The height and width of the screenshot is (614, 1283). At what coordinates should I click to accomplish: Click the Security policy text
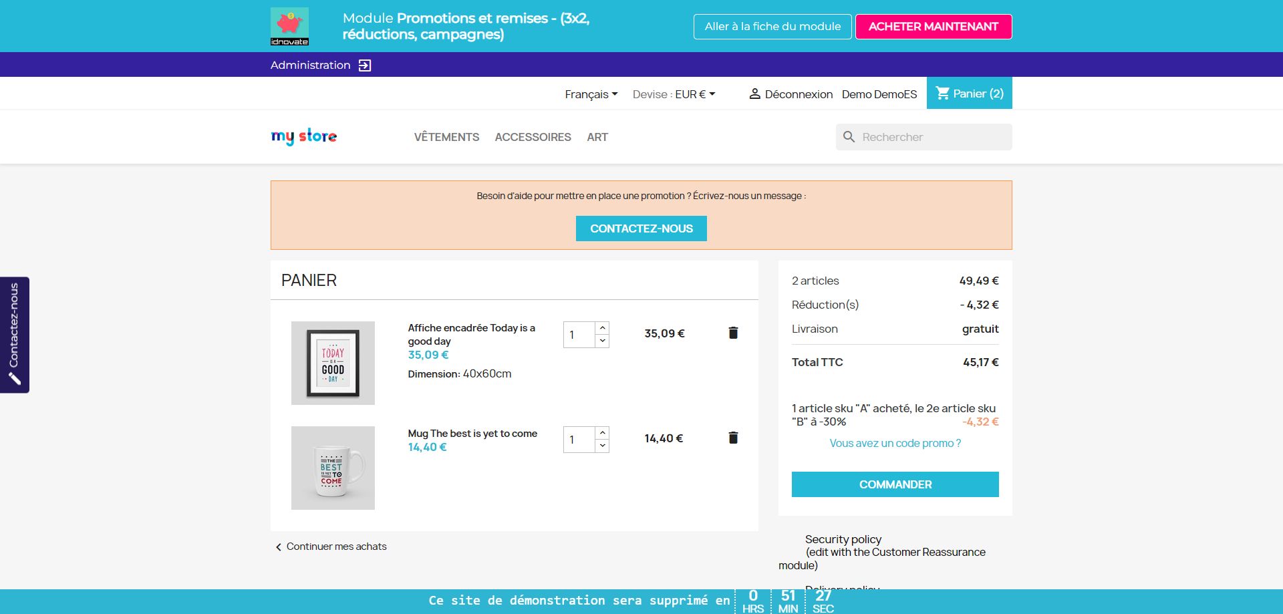tap(843, 539)
